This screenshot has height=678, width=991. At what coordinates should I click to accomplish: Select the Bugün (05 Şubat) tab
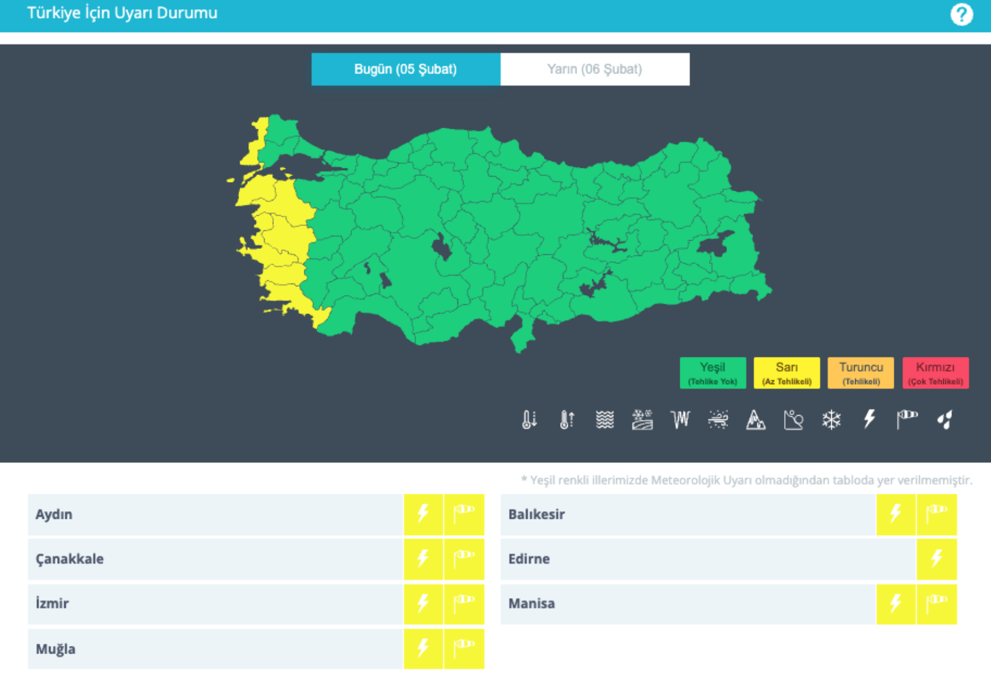406,69
